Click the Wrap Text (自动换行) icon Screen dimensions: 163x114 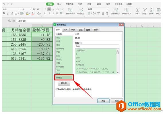point(81,10)
